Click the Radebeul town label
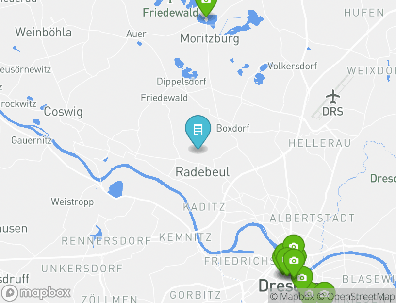Viewport: 396px width, 303px height. (x=202, y=172)
